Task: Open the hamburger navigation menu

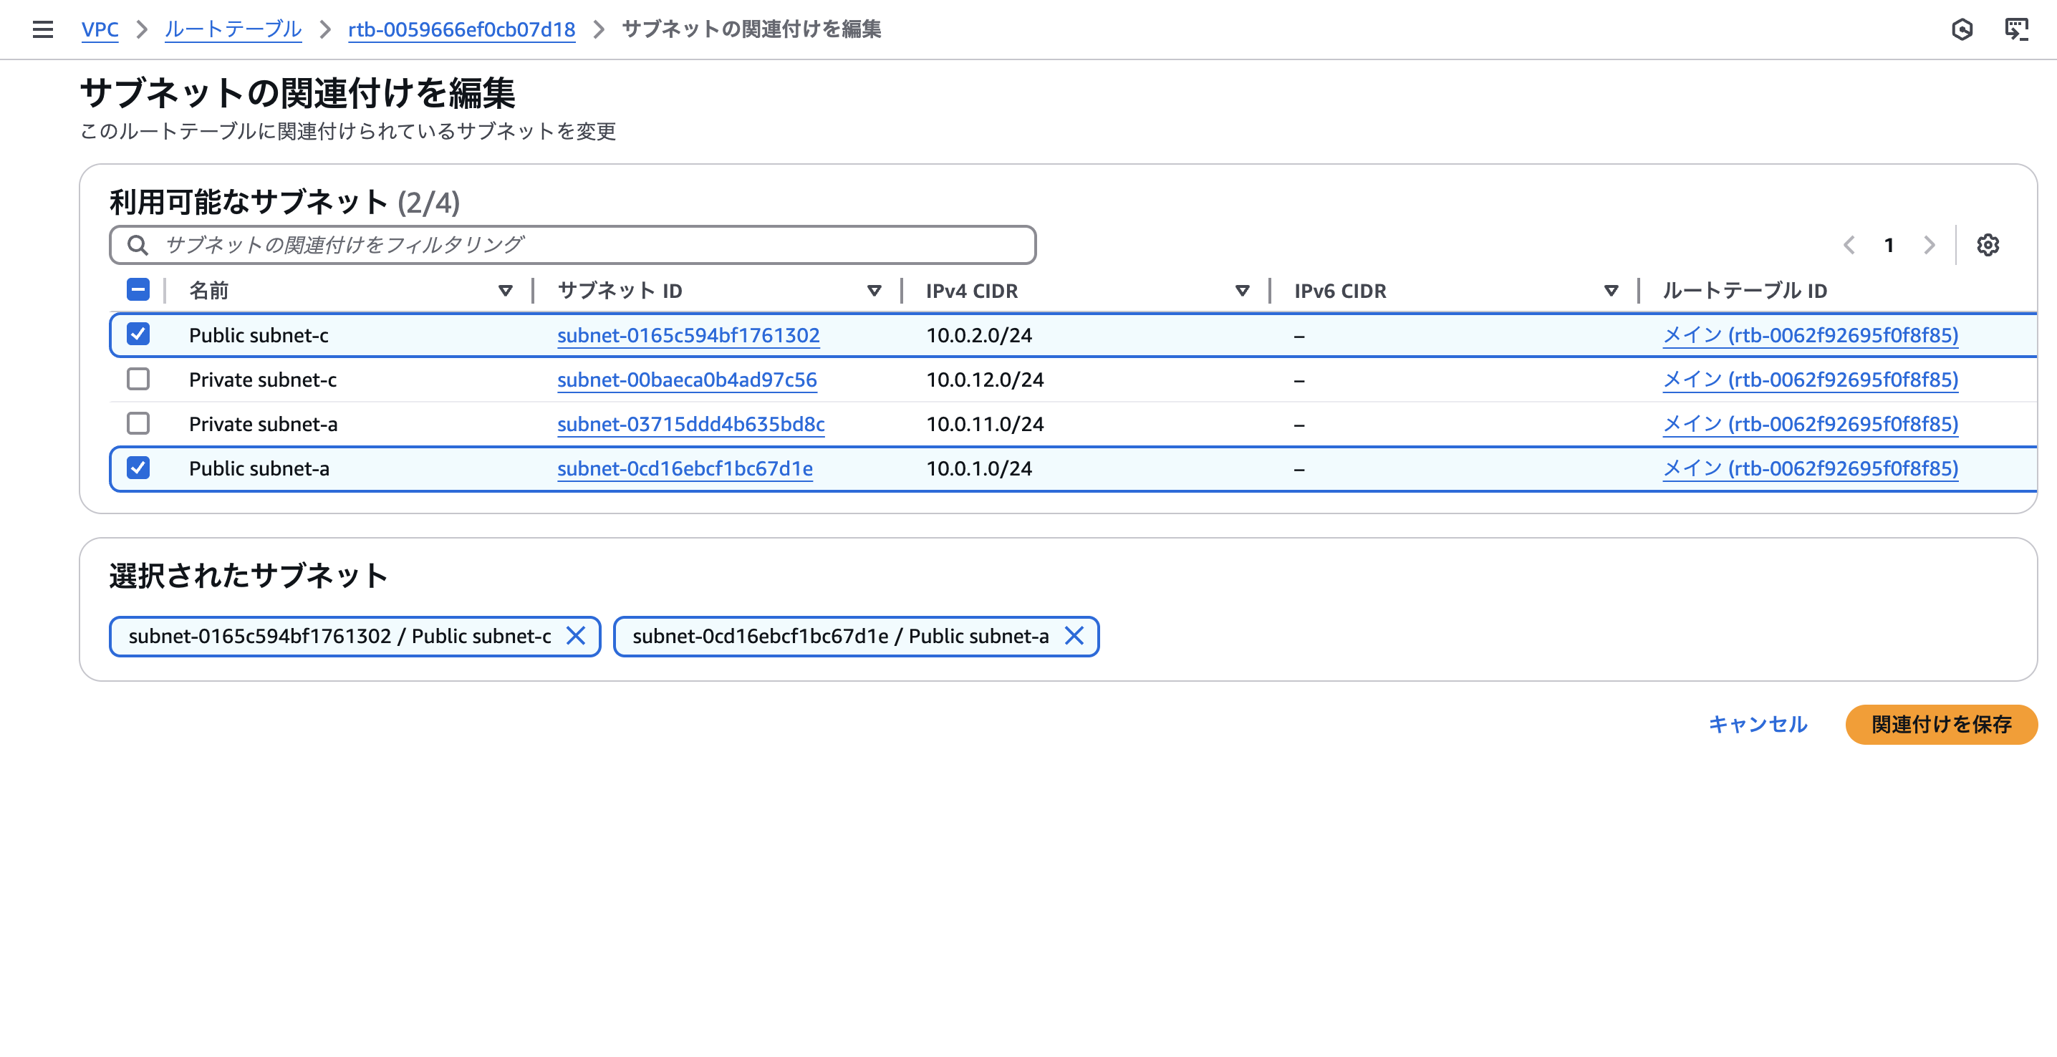Action: click(x=43, y=29)
